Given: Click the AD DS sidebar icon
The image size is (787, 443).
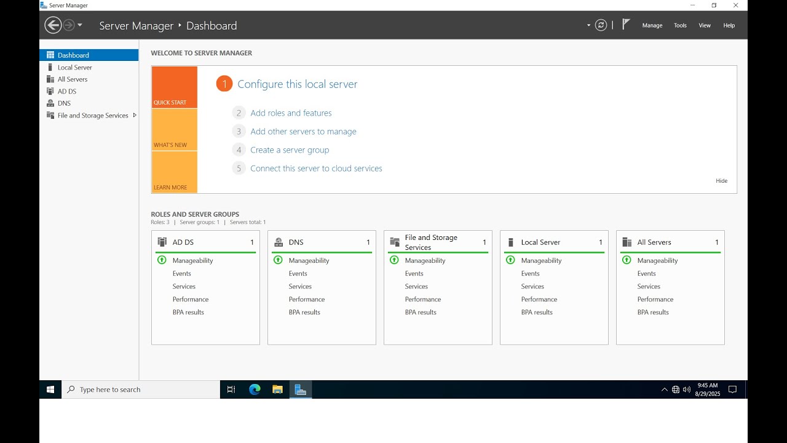Looking at the screenshot, I should [50, 91].
